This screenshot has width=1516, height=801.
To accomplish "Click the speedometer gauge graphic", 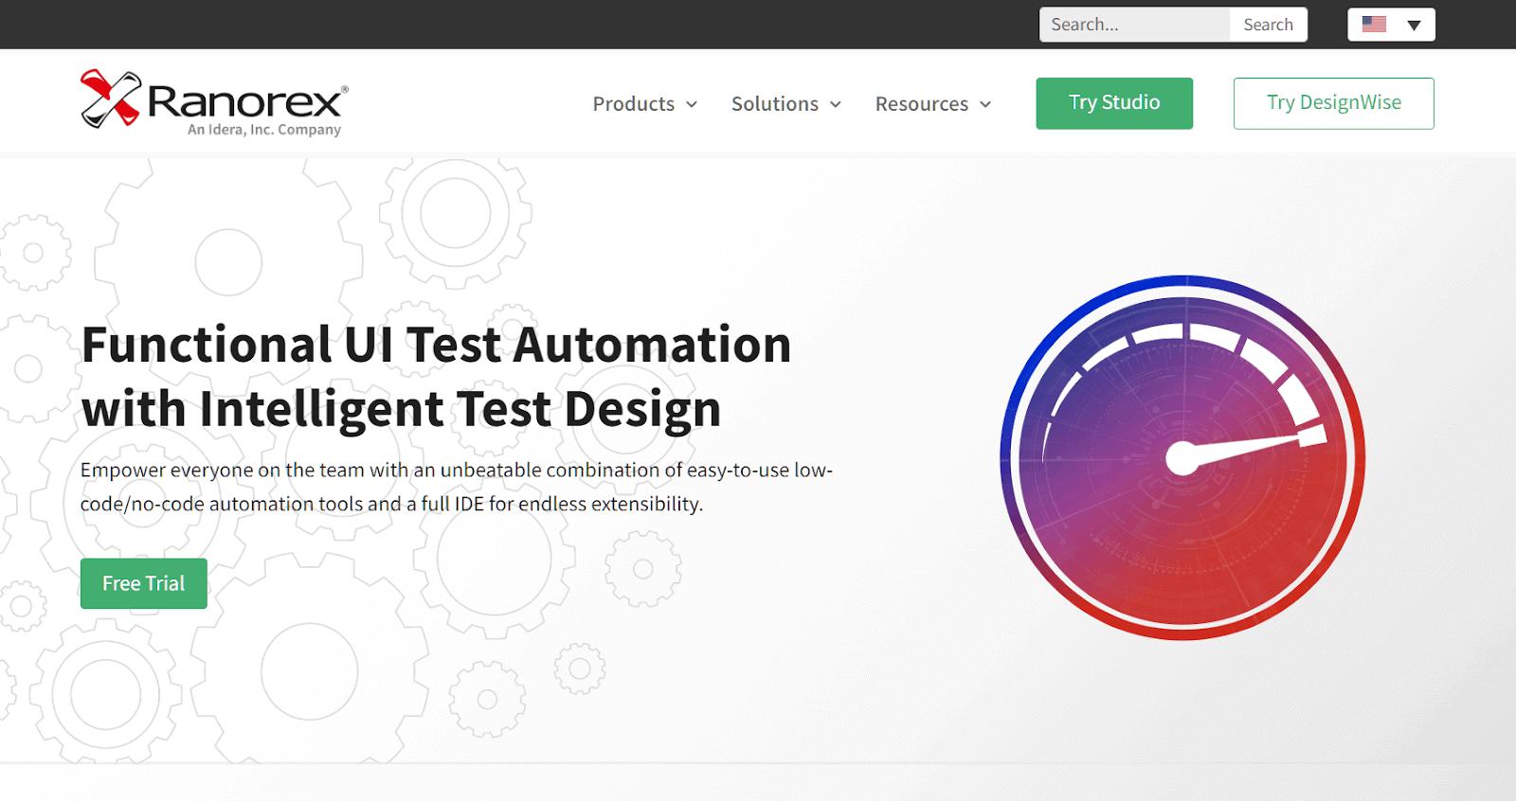I will pos(1182,458).
